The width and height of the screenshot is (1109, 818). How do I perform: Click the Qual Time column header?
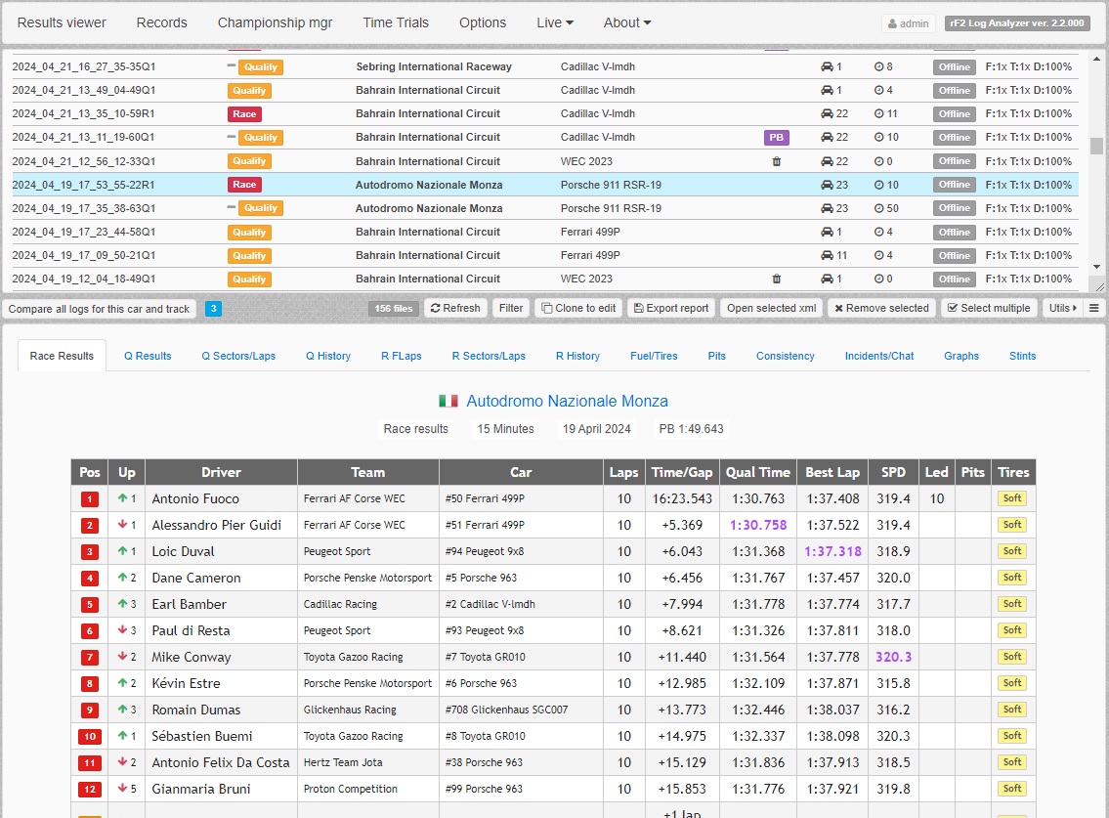point(757,472)
